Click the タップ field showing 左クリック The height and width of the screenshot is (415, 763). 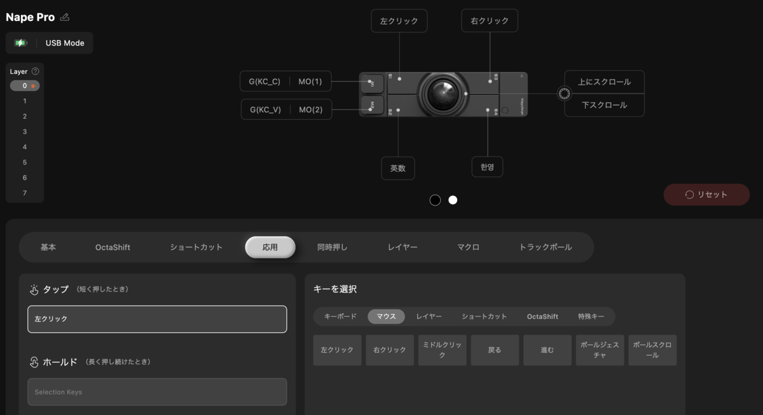tap(157, 319)
